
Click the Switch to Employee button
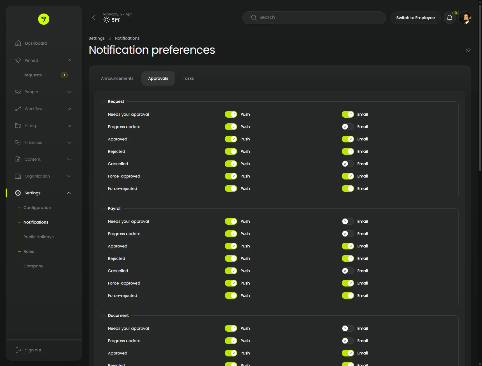tap(416, 17)
